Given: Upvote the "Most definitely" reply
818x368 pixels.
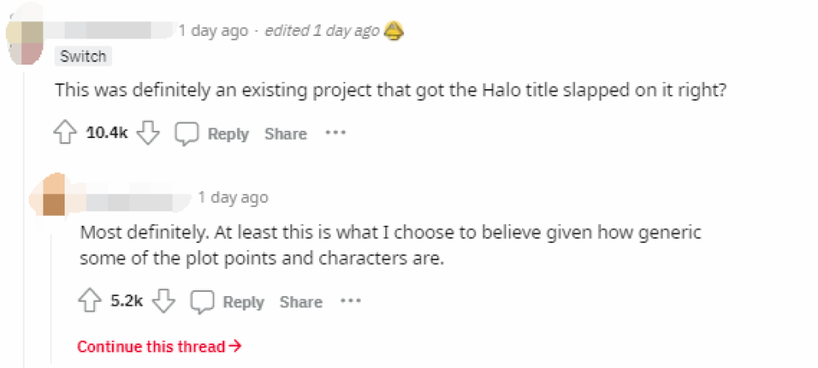Looking at the screenshot, I should pos(89,302).
